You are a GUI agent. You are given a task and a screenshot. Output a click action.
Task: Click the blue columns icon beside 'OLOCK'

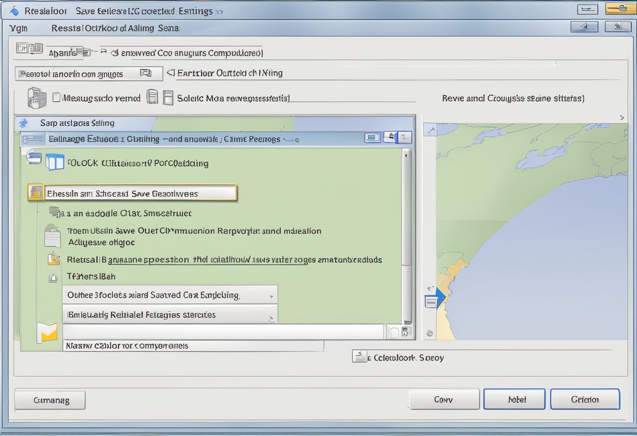point(54,162)
